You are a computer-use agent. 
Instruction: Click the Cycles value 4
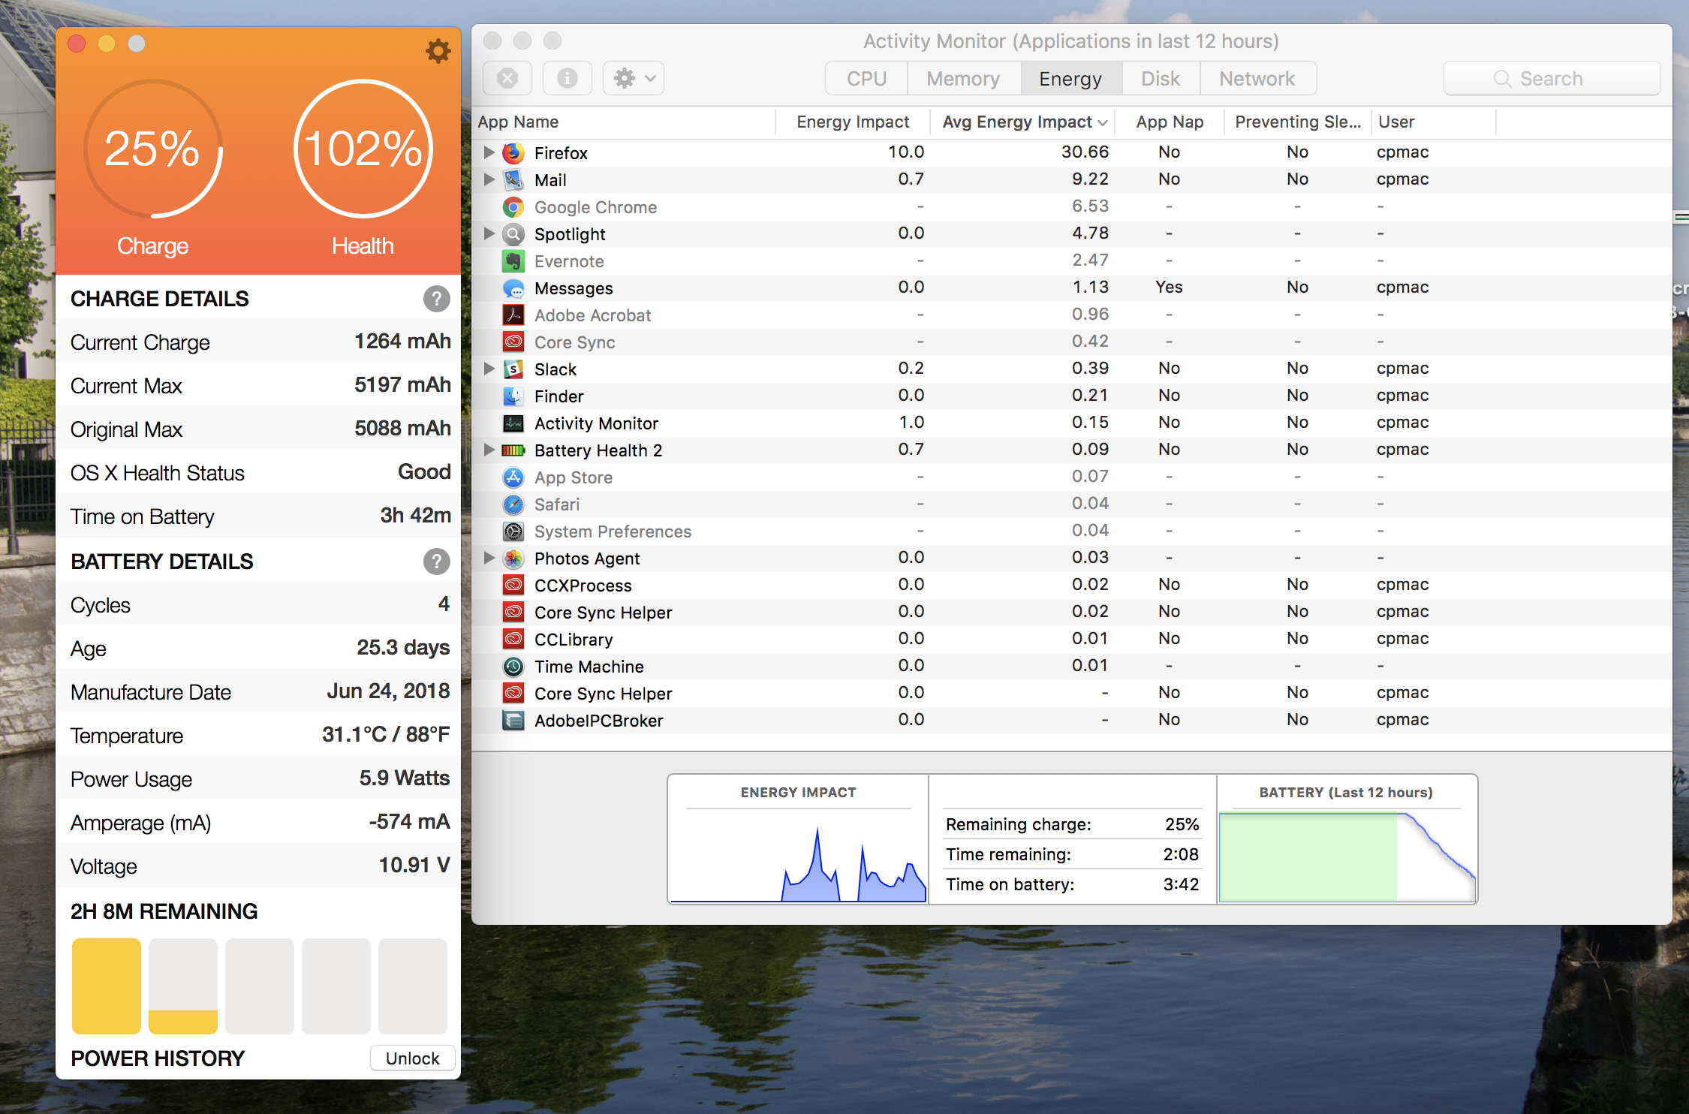(x=444, y=604)
